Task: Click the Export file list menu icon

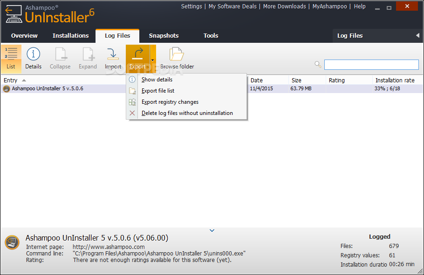Action: click(x=132, y=91)
